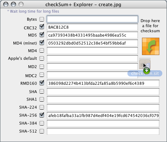Click the empty plain MD4 field
Screen dimensions: 167x142
[x=92, y=51]
